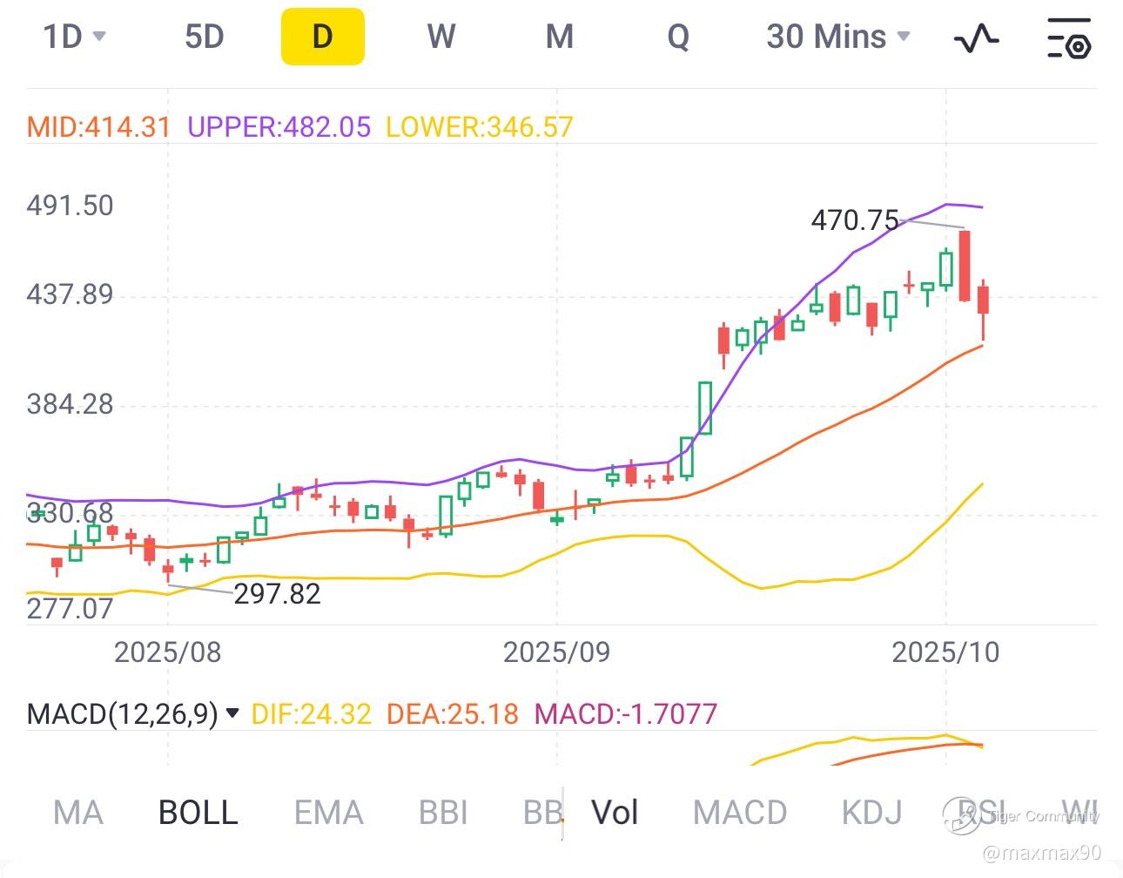1123x878 pixels.
Task: Open the 30 Mins interval dropdown
Action: tap(837, 37)
